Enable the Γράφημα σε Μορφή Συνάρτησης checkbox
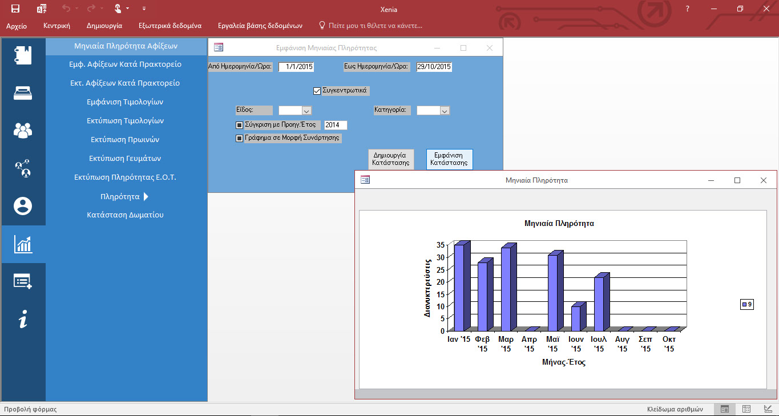The image size is (779, 416). pos(240,138)
